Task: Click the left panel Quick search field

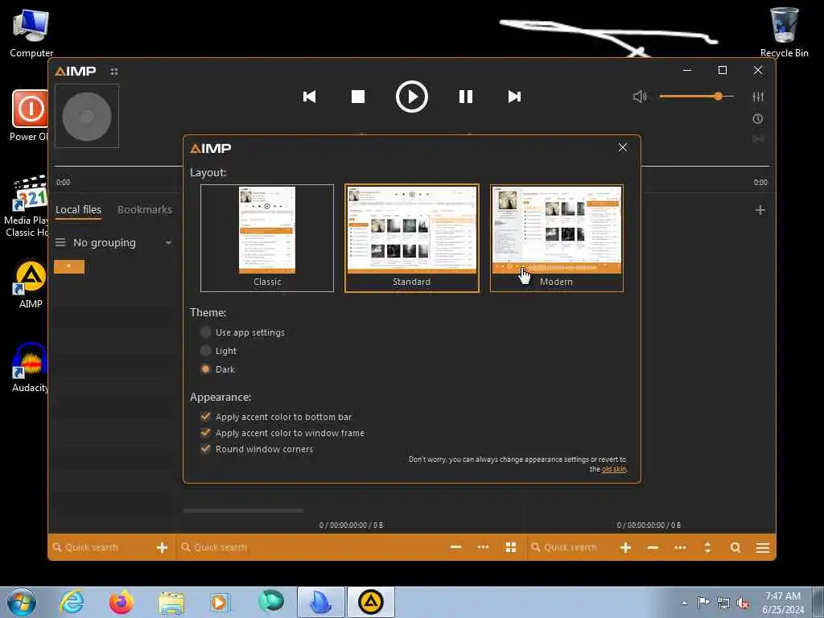Action: [101, 547]
